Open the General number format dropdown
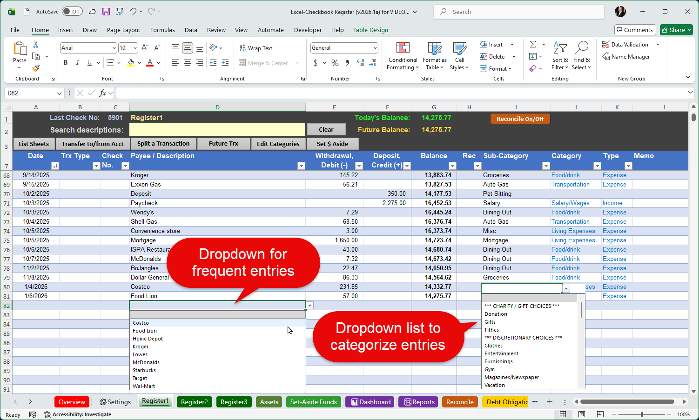The width and height of the screenshot is (699, 420). pyautogui.click(x=375, y=48)
